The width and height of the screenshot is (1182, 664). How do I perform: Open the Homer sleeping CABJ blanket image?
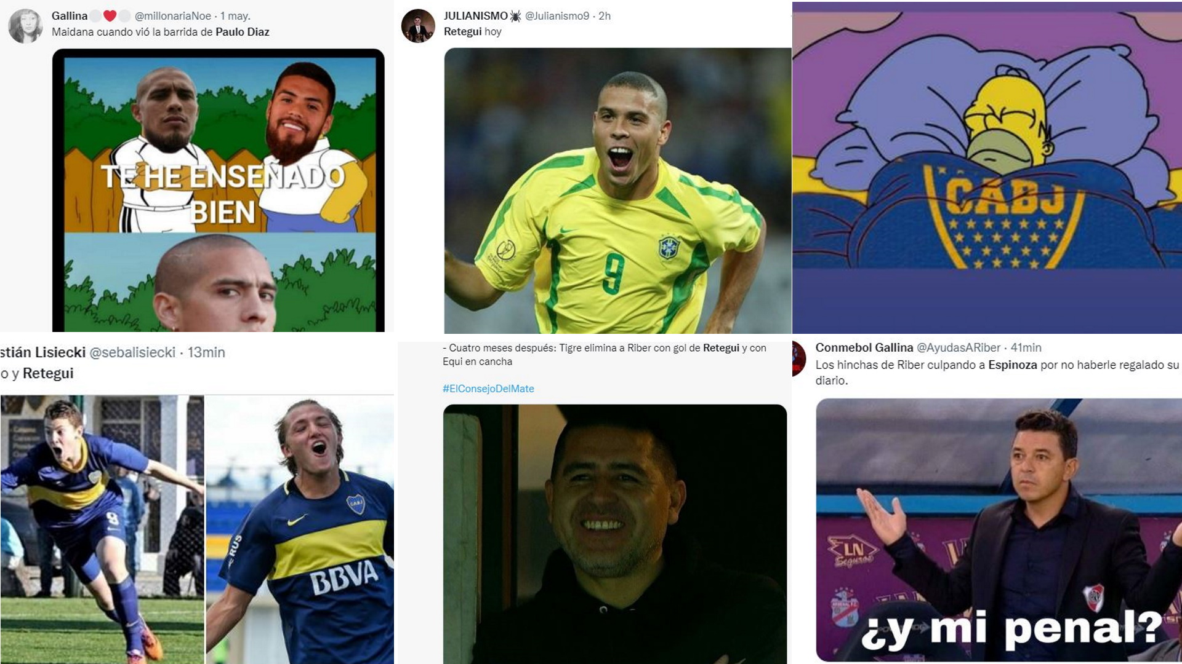point(987,167)
